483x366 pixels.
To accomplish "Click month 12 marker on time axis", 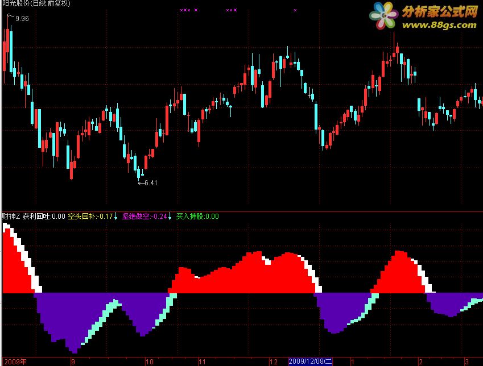I will click(x=274, y=361).
